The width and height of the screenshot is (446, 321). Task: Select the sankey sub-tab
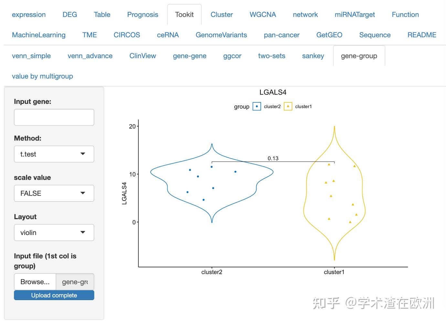click(313, 56)
